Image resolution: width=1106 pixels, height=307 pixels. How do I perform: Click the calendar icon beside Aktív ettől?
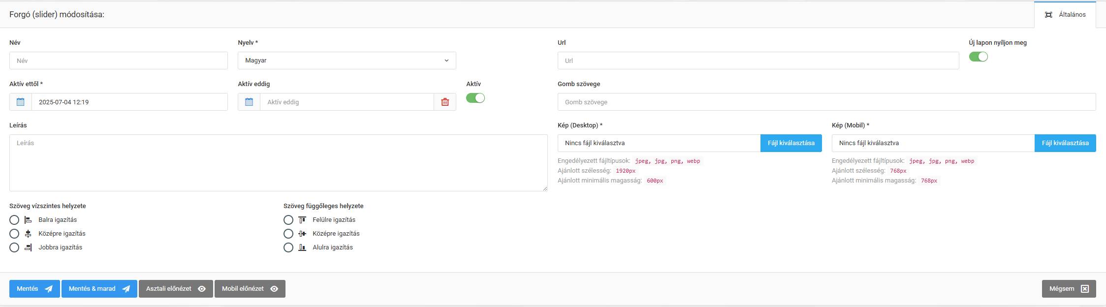[21, 102]
